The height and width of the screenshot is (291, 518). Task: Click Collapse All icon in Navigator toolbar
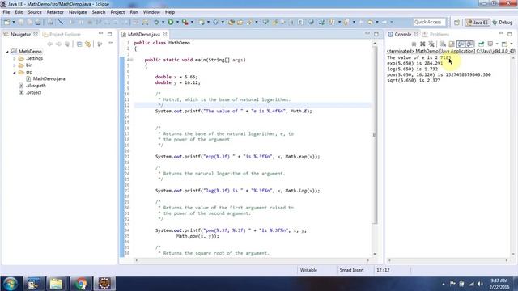79,44
